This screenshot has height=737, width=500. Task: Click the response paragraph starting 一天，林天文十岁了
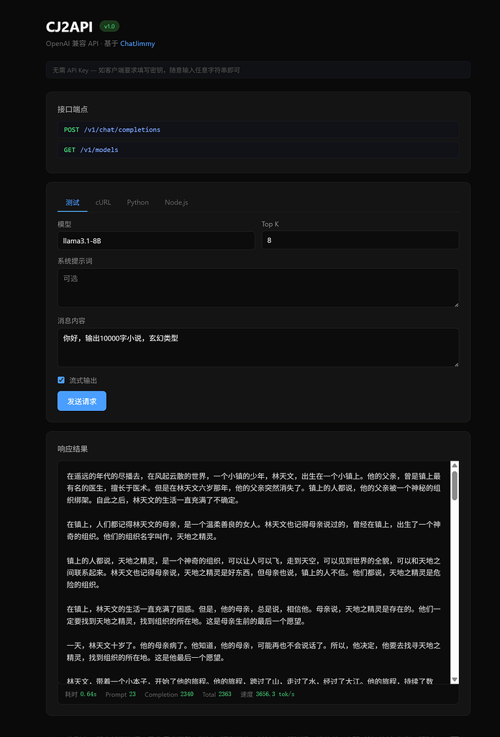coord(254,651)
